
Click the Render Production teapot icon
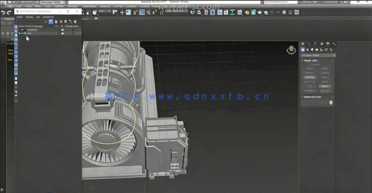[260, 13]
